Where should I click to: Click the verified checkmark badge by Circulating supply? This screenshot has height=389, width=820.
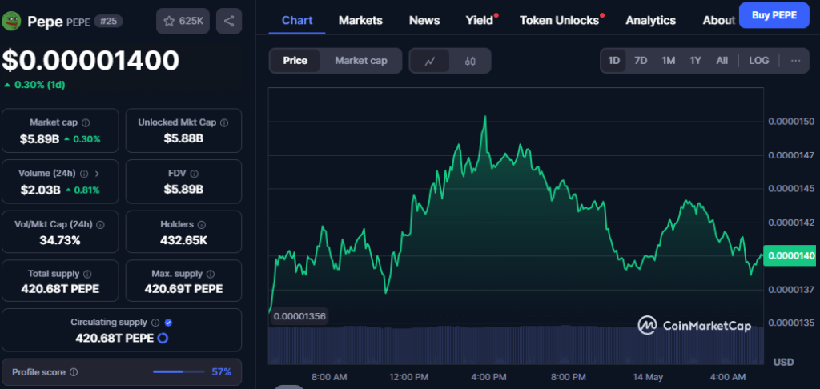[168, 323]
